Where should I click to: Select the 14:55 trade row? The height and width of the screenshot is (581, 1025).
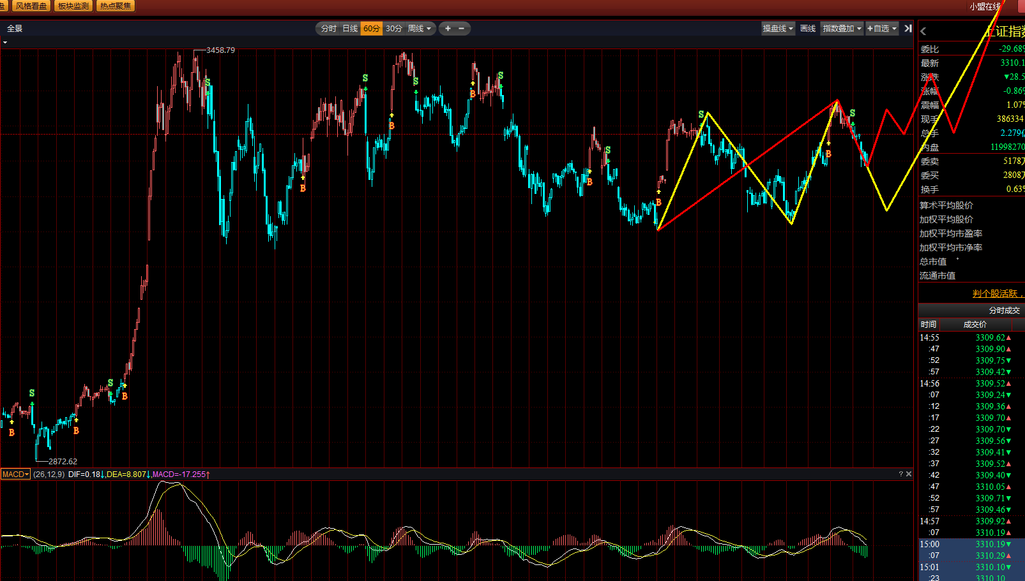point(971,337)
